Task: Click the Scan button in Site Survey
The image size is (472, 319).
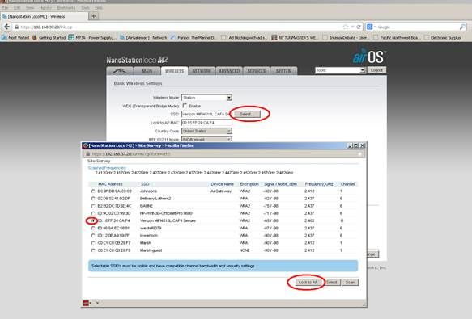Action: (x=350, y=283)
